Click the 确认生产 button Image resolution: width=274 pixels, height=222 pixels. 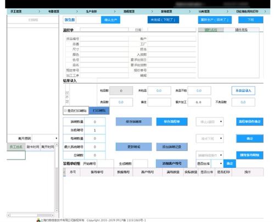[110, 20]
